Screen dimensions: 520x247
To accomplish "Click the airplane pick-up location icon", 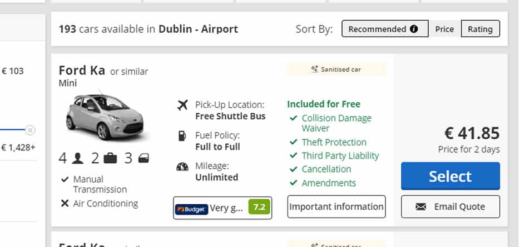I will point(182,105).
